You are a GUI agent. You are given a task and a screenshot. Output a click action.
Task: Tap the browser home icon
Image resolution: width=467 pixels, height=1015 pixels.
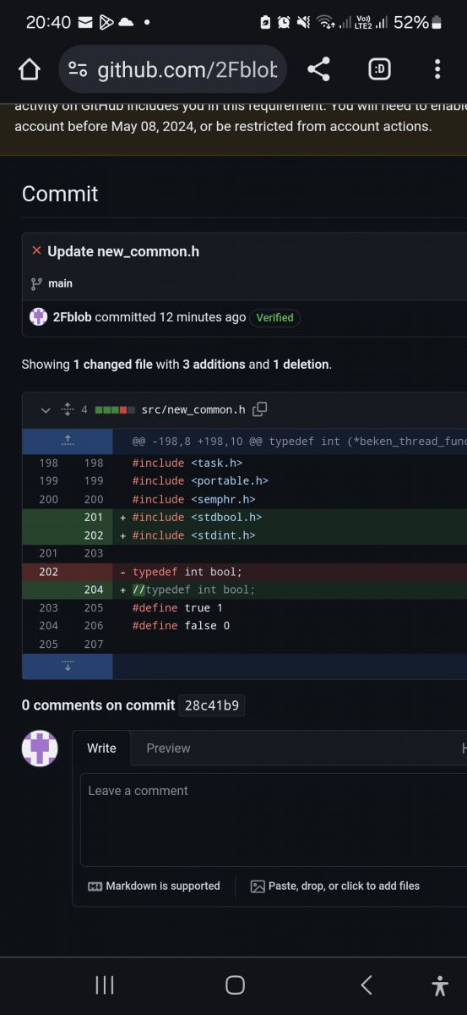click(30, 69)
